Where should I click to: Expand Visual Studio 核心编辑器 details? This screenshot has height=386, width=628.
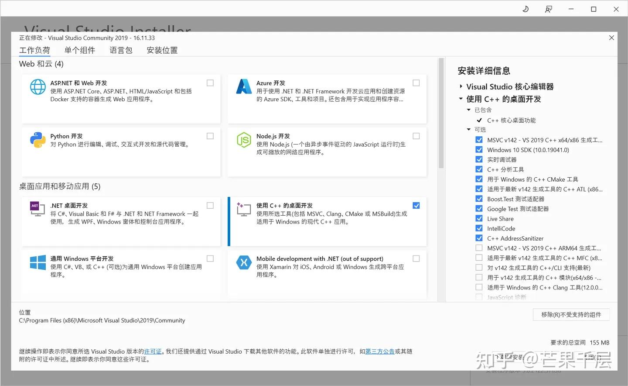(x=461, y=86)
